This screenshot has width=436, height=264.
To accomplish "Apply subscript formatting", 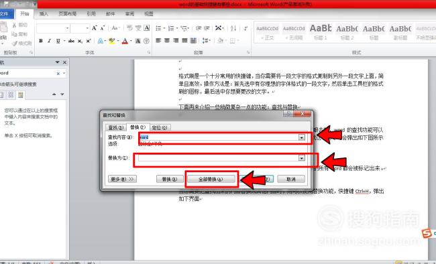I will point(80,41).
